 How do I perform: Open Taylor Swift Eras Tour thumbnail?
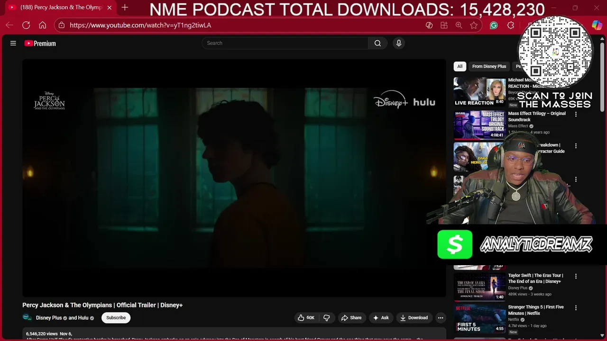click(x=479, y=287)
